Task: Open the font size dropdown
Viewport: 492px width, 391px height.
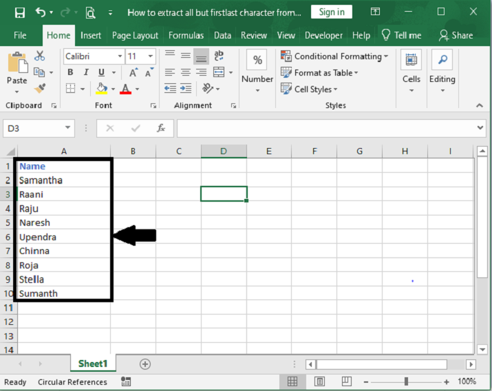Action: pyautogui.click(x=151, y=56)
